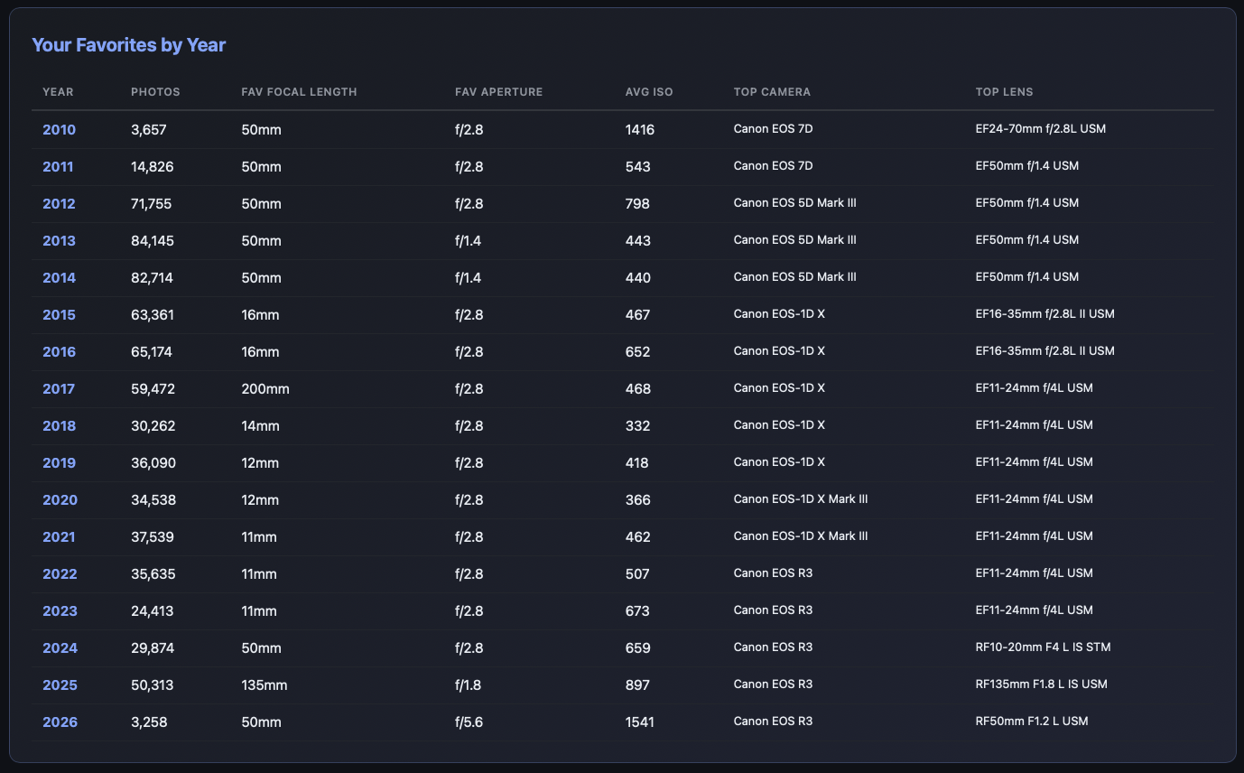This screenshot has height=773, width=1244.
Task: Open the 2014 year entry
Action: click(x=59, y=278)
